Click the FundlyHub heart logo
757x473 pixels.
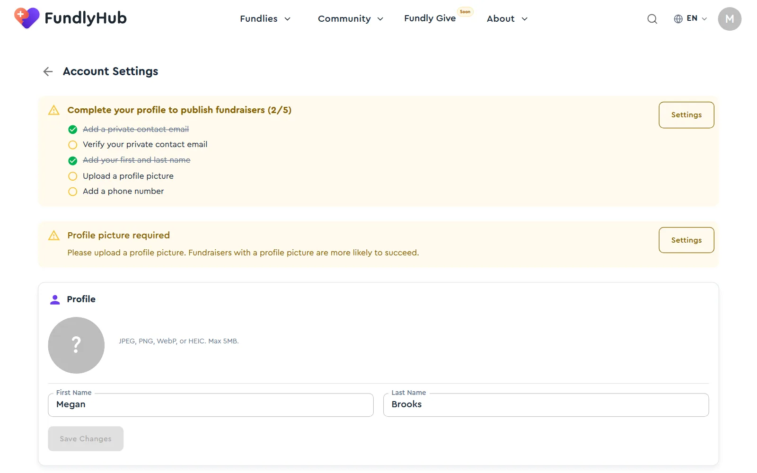click(x=26, y=18)
